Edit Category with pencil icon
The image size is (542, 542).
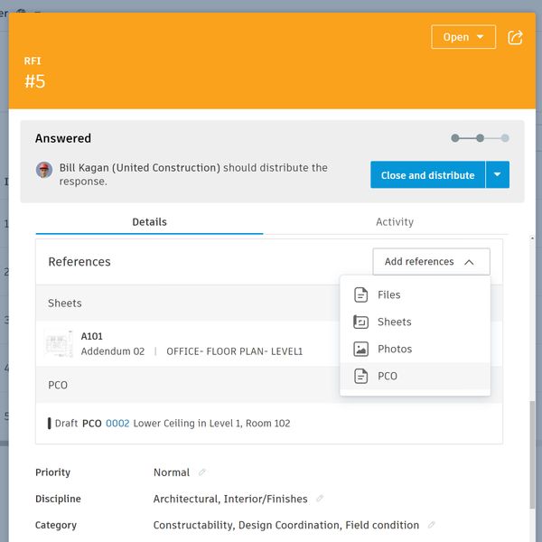coord(431,525)
